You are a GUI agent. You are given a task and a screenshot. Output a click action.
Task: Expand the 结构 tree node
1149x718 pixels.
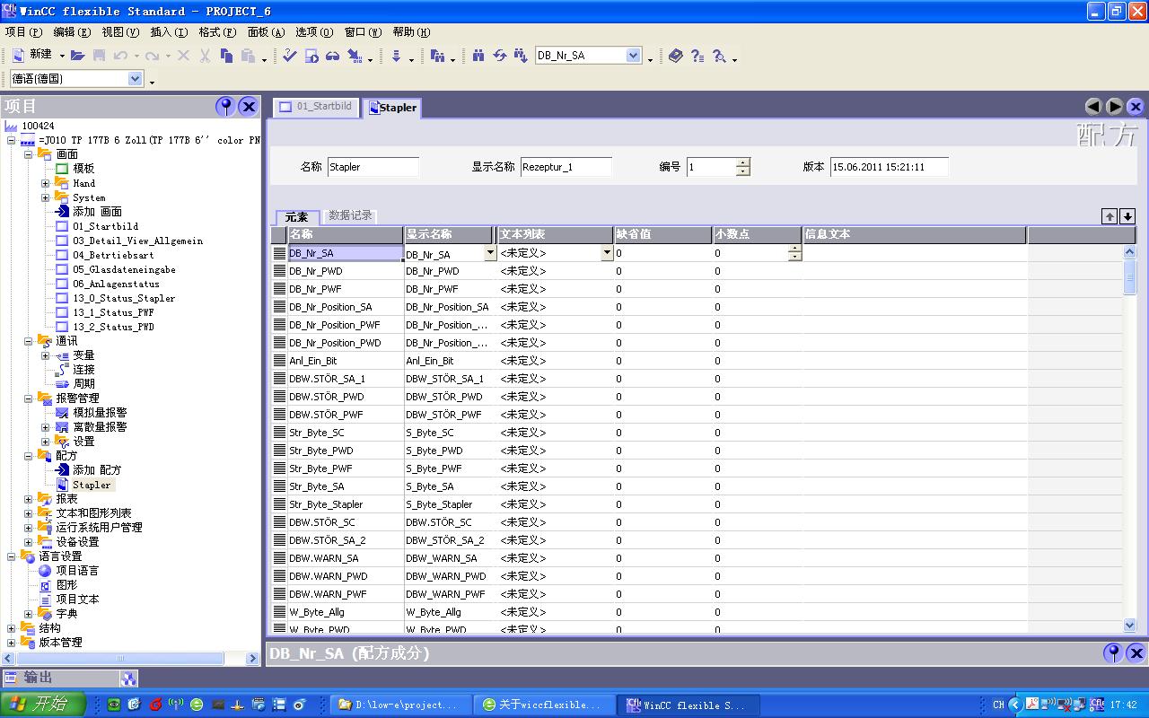point(11,628)
